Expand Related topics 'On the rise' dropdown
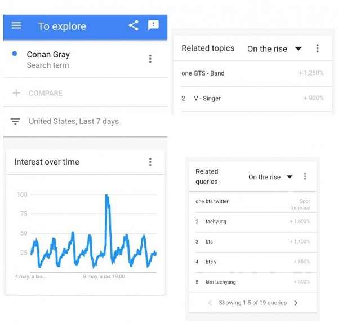 pyautogui.click(x=274, y=49)
